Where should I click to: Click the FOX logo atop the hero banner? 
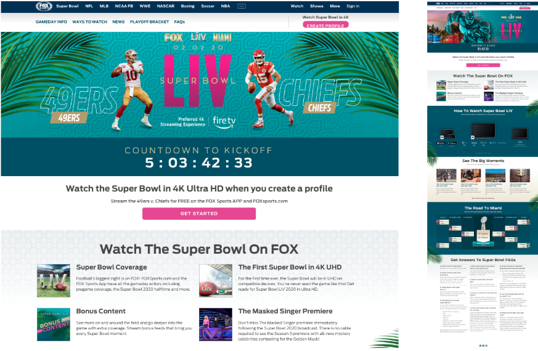[173, 37]
